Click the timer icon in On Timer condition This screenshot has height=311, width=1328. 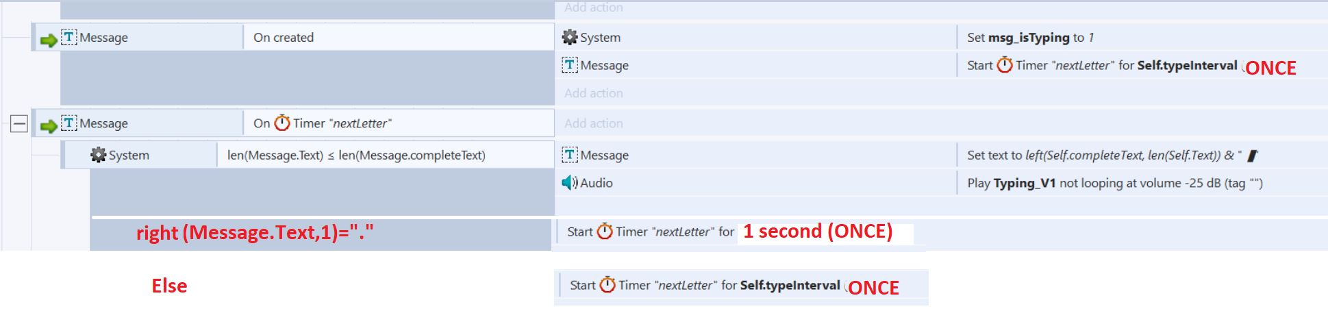(282, 123)
